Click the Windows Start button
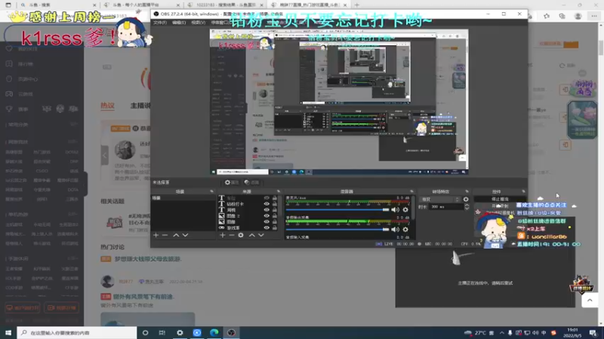This screenshot has height=339, width=604. click(8, 333)
